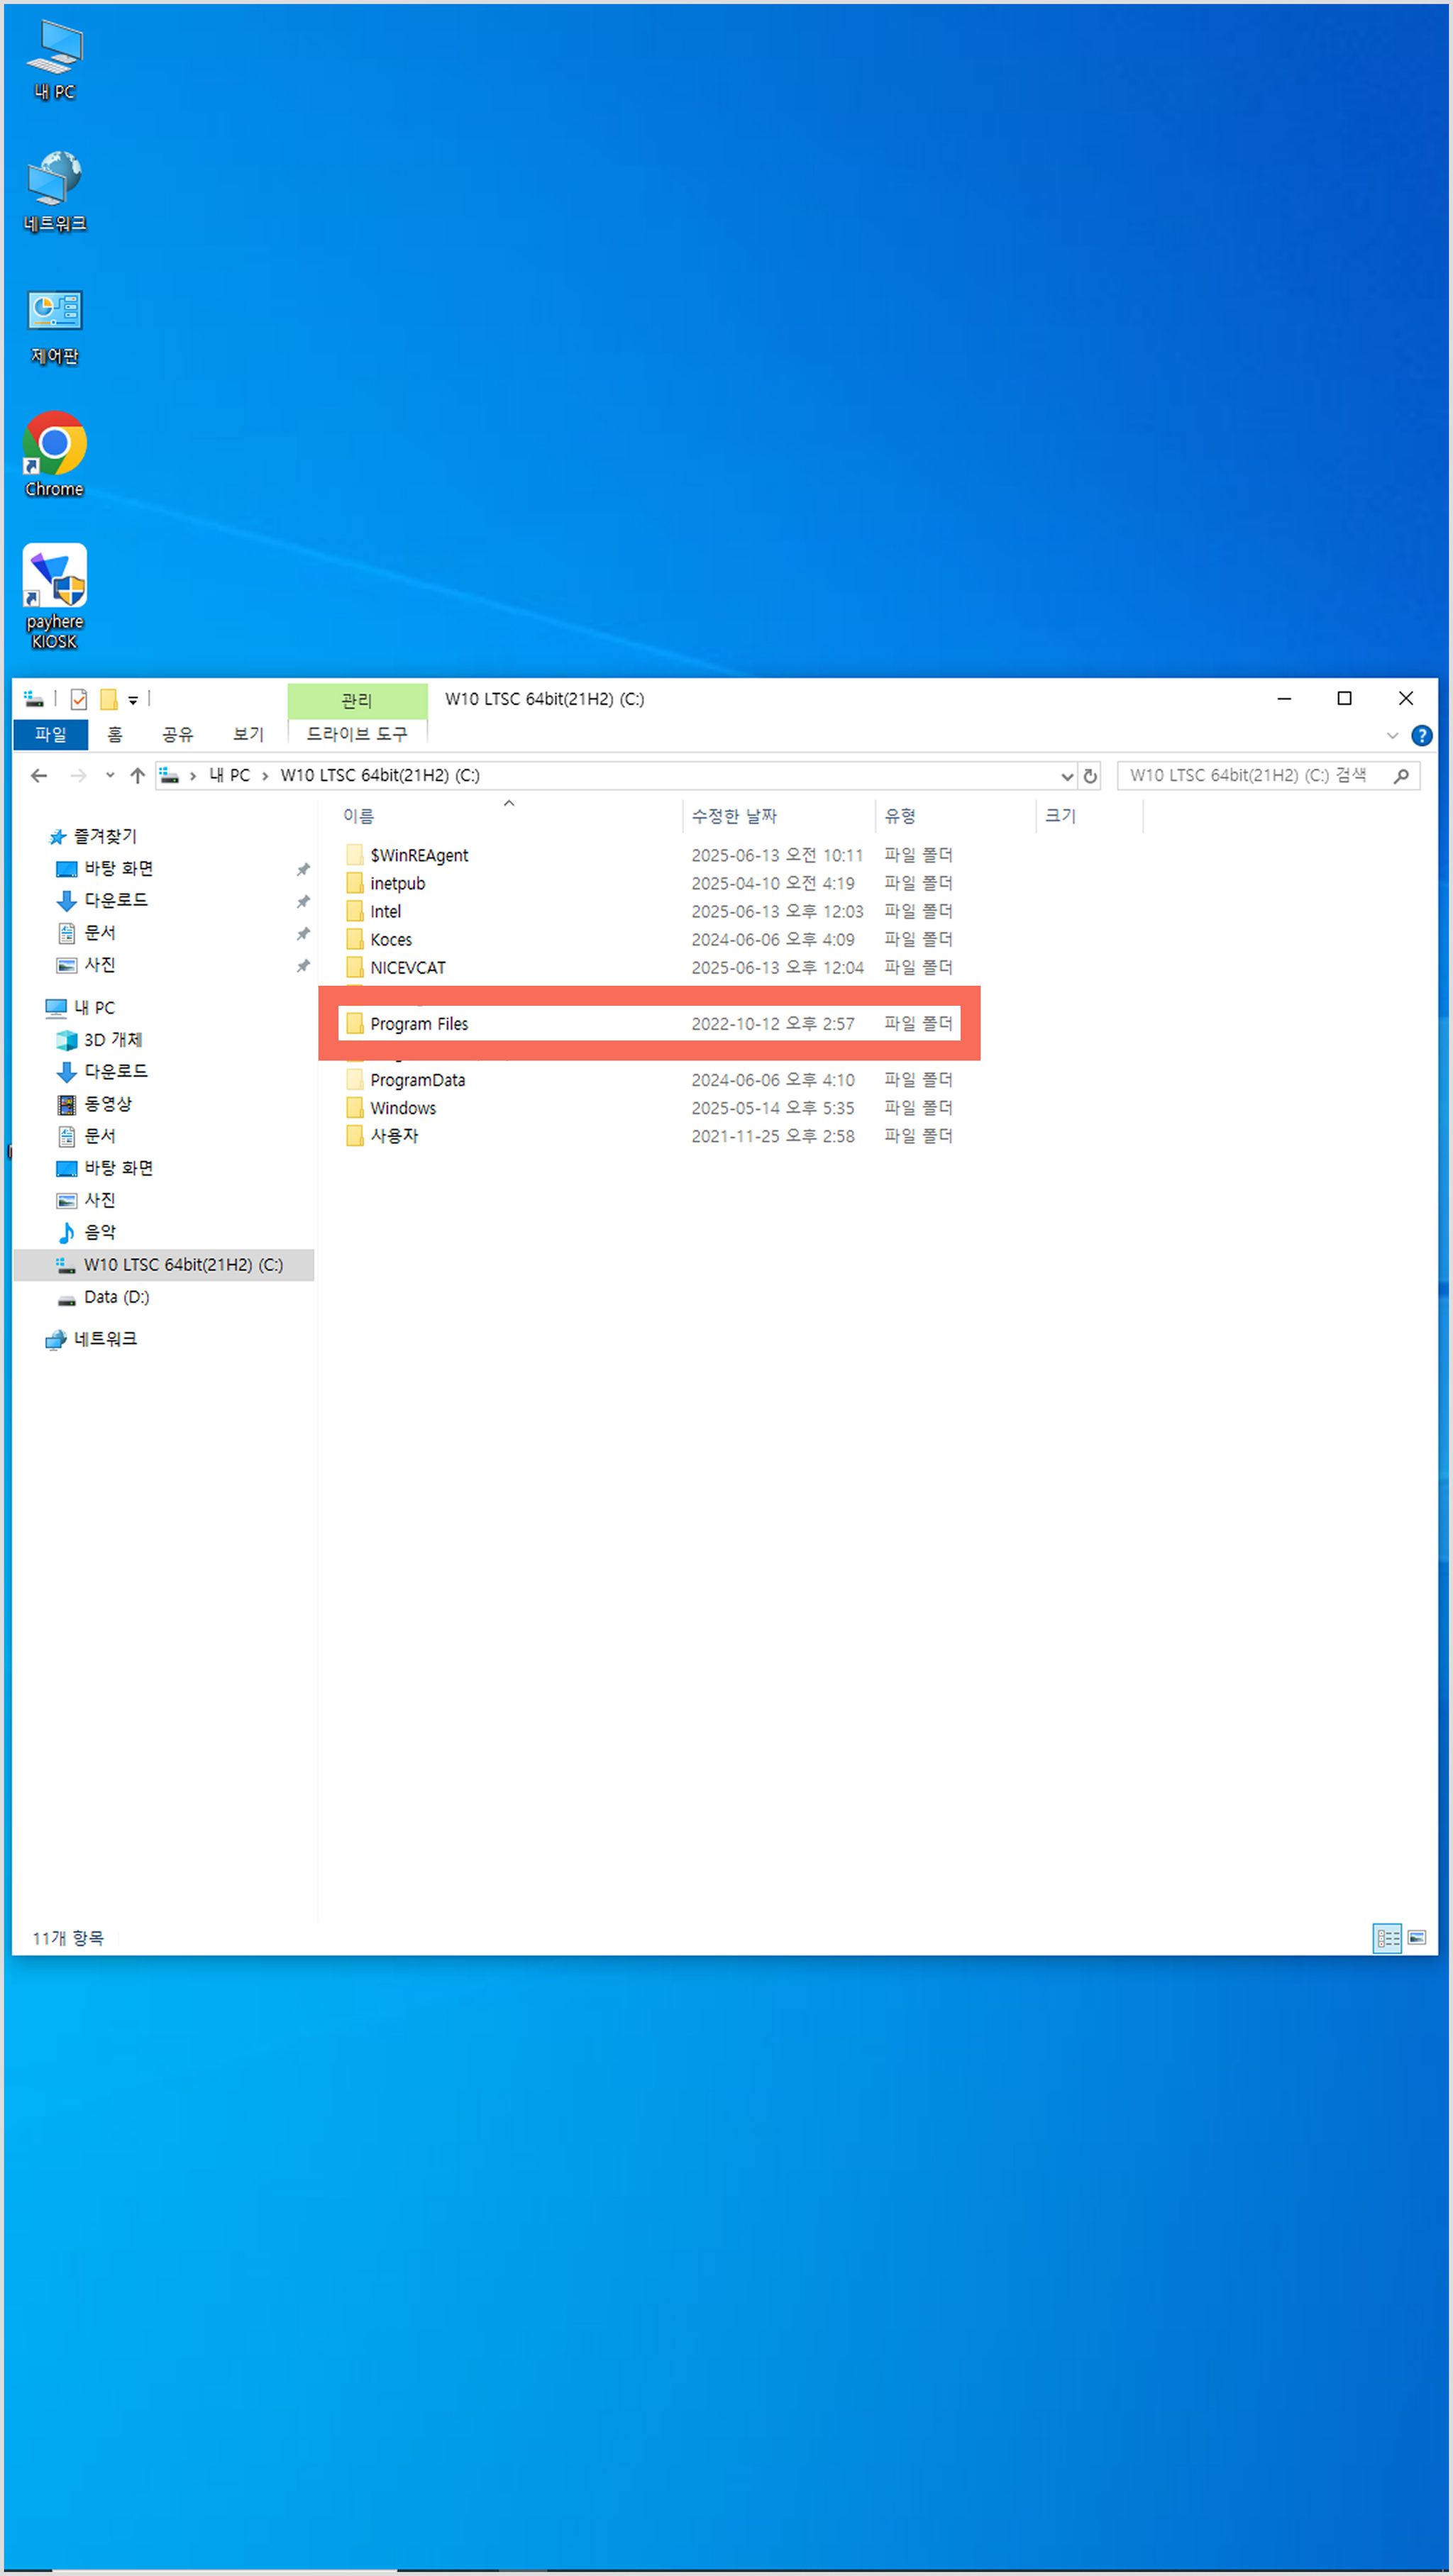Screen dimensions: 1453x2576
Task: Open 사진 under 내 PC
Action: click(99, 1199)
